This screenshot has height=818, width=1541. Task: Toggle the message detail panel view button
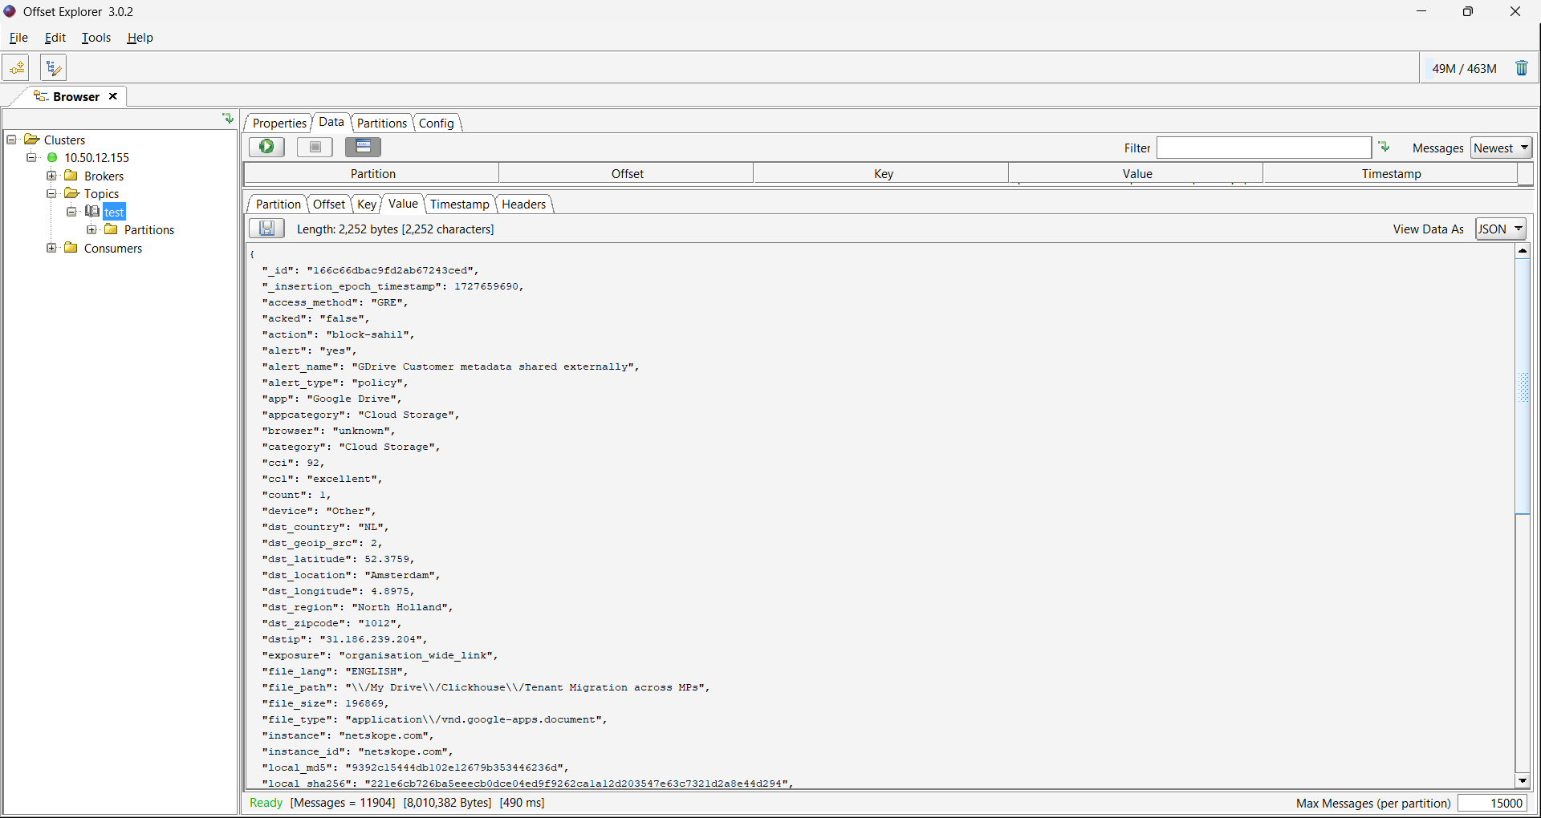363,147
